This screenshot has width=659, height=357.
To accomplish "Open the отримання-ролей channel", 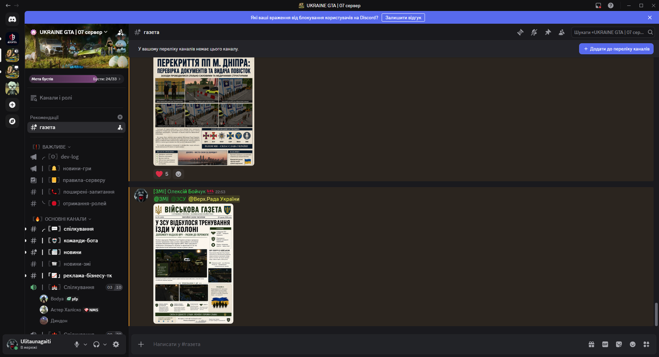I will tap(76, 203).
